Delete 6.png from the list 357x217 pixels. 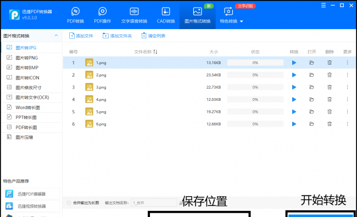(330, 124)
